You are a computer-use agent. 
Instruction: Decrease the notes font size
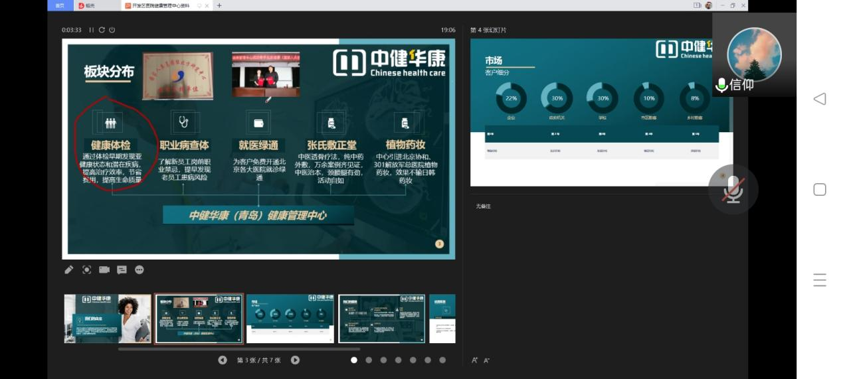(487, 360)
